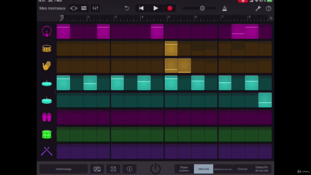Image resolution: width=311 pixels, height=175 pixels.
Task: Click ruler marker at bar 5
Action: pos(169,17)
